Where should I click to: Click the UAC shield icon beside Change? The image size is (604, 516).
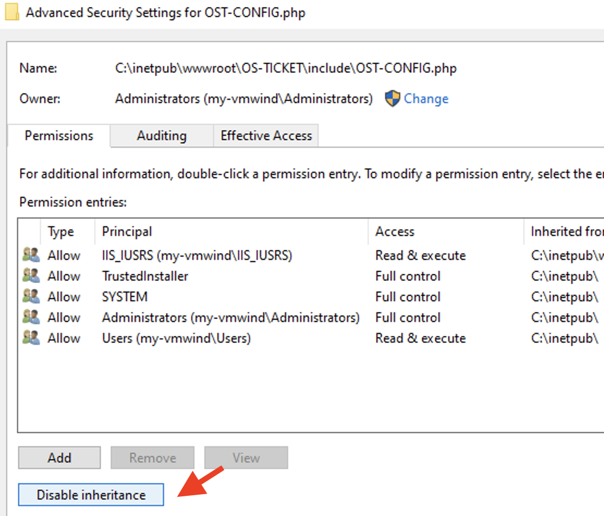click(392, 99)
